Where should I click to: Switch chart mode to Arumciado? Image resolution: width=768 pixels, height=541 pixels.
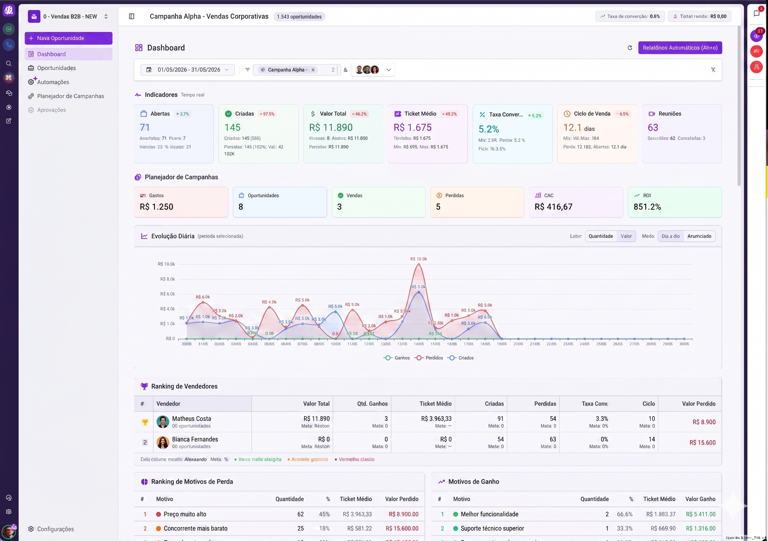tap(699, 236)
